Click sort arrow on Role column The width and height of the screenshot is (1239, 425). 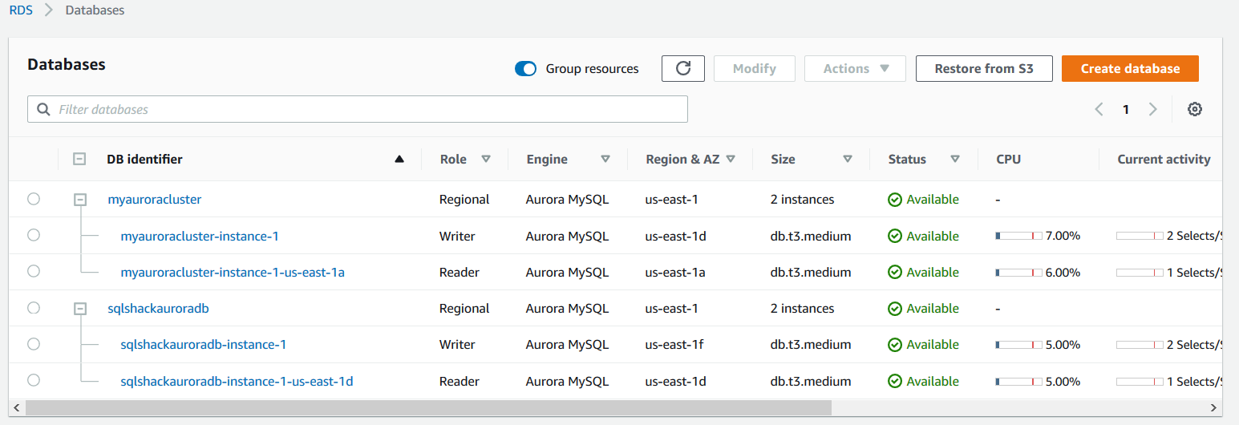click(x=485, y=160)
